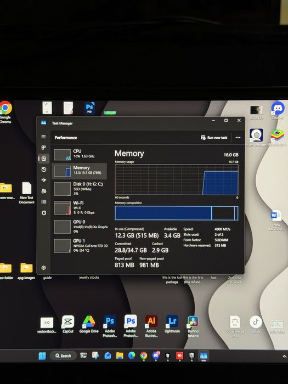Image resolution: width=288 pixels, height=384 pixels.
Task: Open Task Manager Settings gear
Action: click(43, 268)
